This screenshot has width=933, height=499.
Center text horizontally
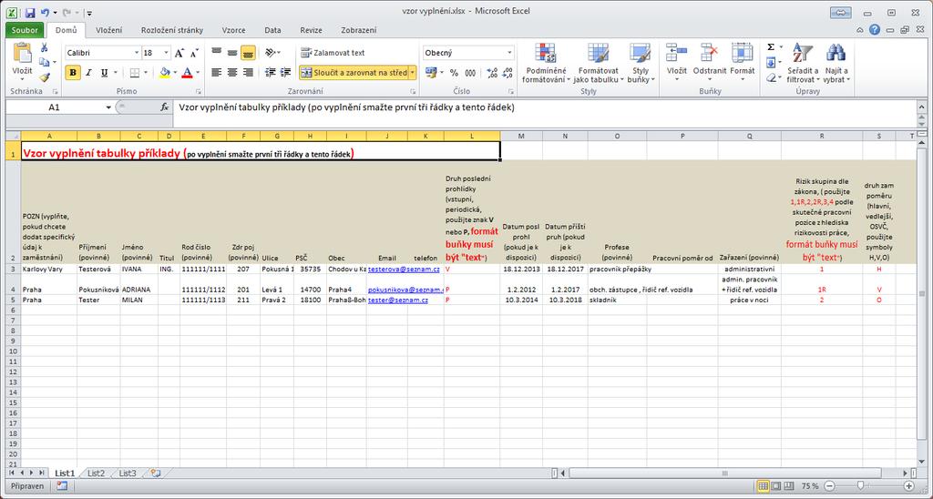232,73
